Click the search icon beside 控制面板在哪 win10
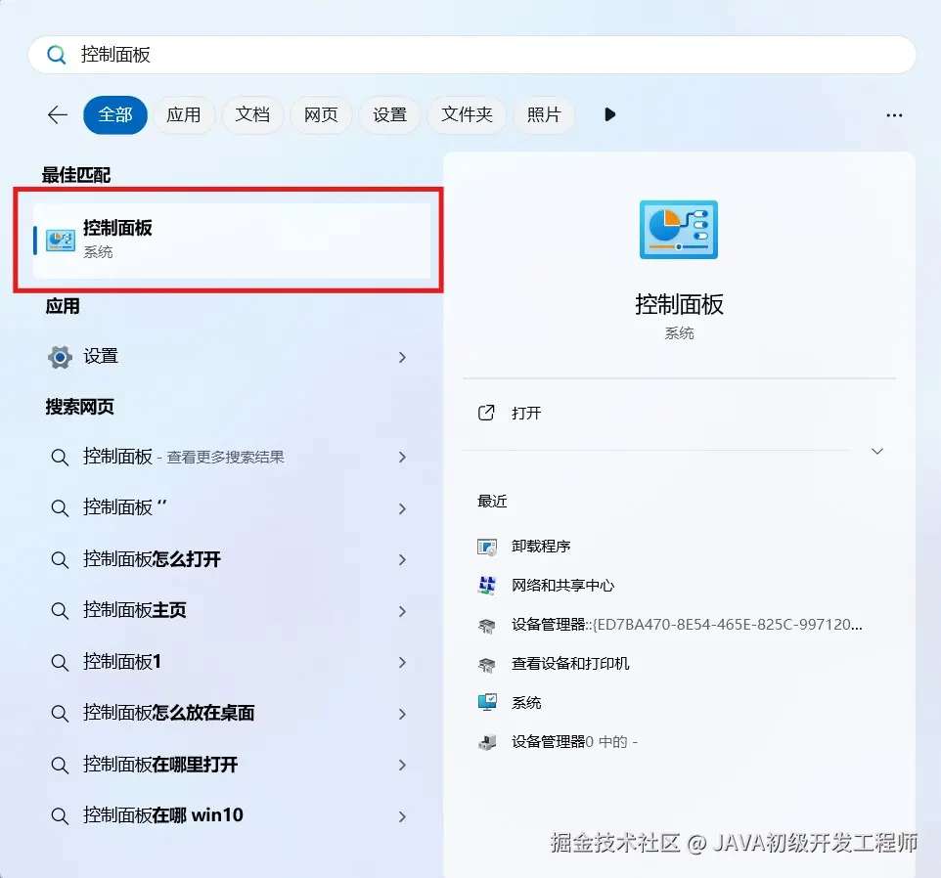941x878 pixels. coord(60,815)
